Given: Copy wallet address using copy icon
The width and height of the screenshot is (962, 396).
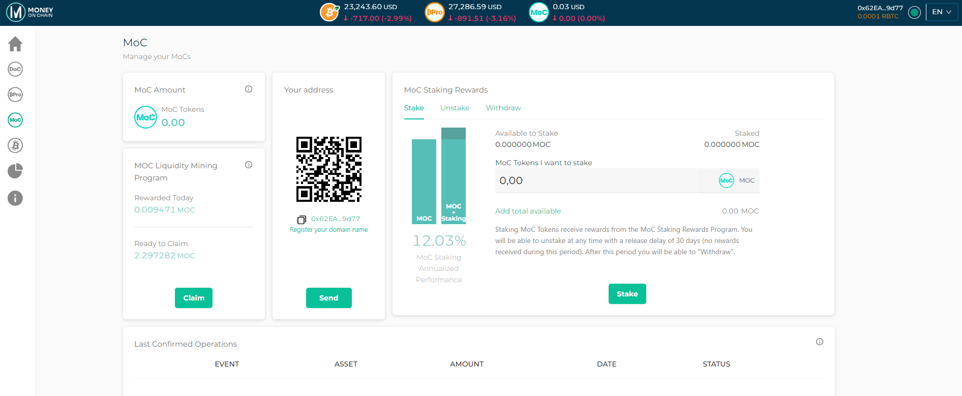Looking at the screenshot, I should pos(302,220).
